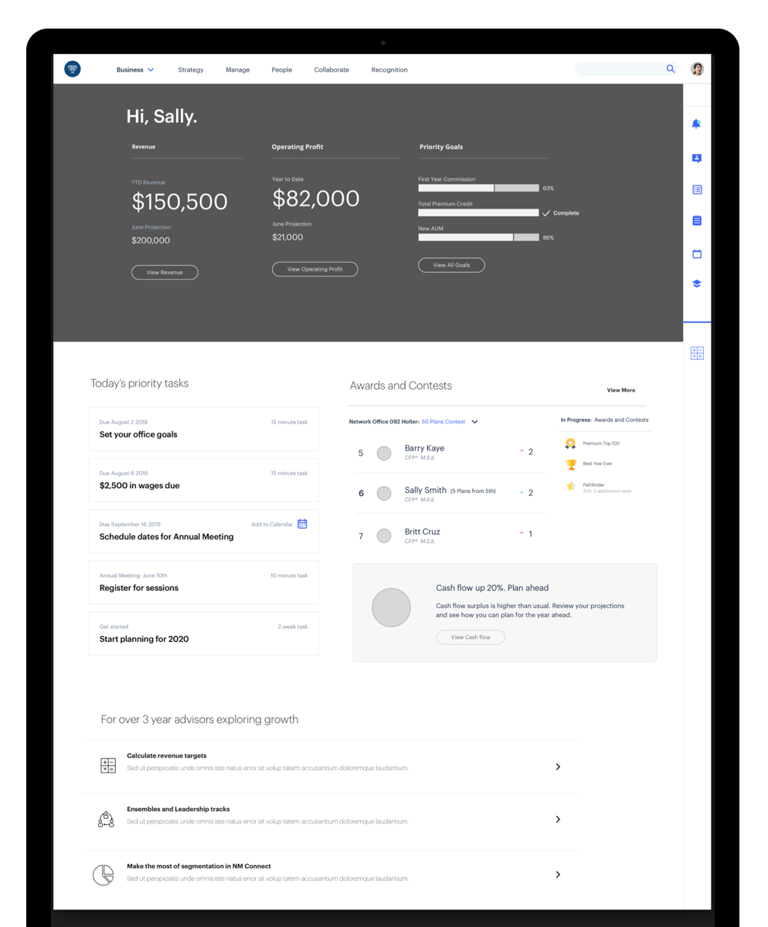Open the calculator icon below the sidebar divider
Viewport: 768px width, 927px height.
pos(696,352)
